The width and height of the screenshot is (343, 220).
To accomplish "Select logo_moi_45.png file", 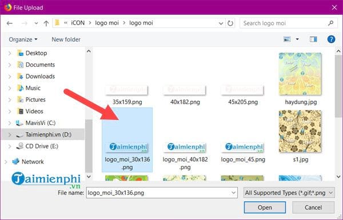I will point(243,153).
